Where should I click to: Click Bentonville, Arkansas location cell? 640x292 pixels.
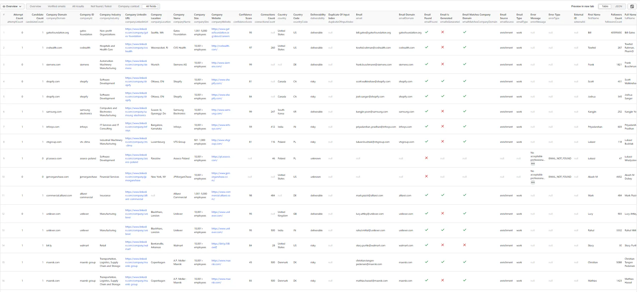157,245
